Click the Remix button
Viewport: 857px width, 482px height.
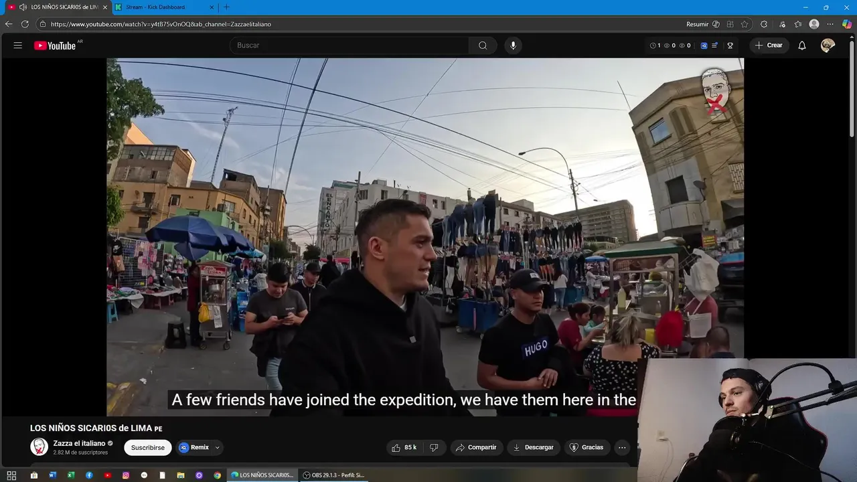[x=194, y=447]
